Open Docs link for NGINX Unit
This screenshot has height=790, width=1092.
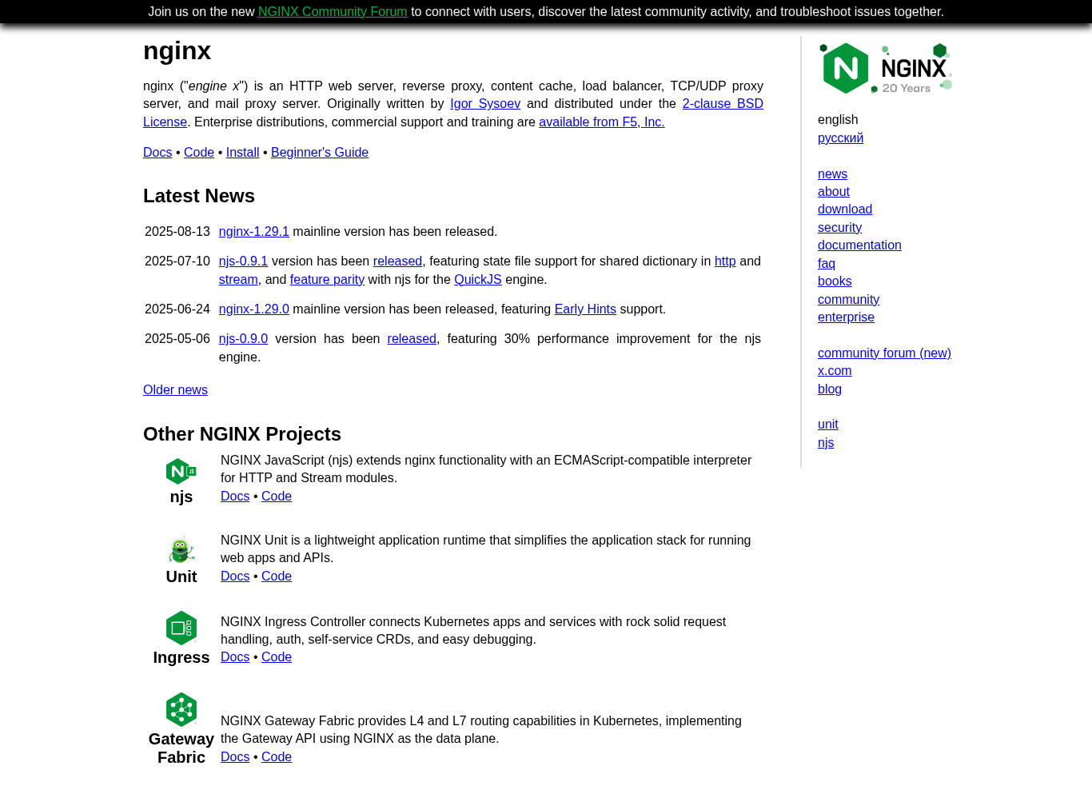point(235,577)
